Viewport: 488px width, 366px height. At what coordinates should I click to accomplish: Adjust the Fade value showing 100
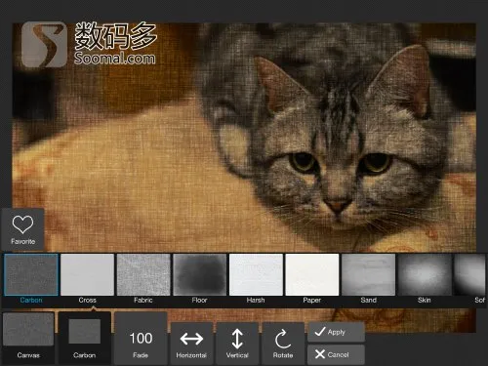coord(141,338)
